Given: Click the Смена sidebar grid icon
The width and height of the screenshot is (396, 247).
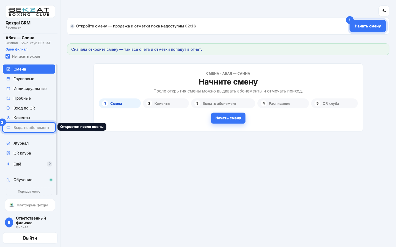Looking at the screenshot, I should [x=8, y=69].
